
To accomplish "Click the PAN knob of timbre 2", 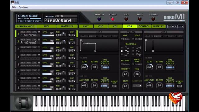I will coord(64,42).
